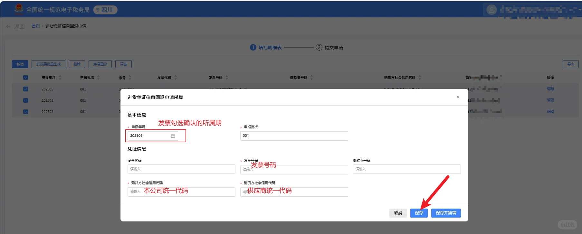
Task: Close the 进货凭证信息回退申请采集 dialog with X
Action: pos(458,97)
